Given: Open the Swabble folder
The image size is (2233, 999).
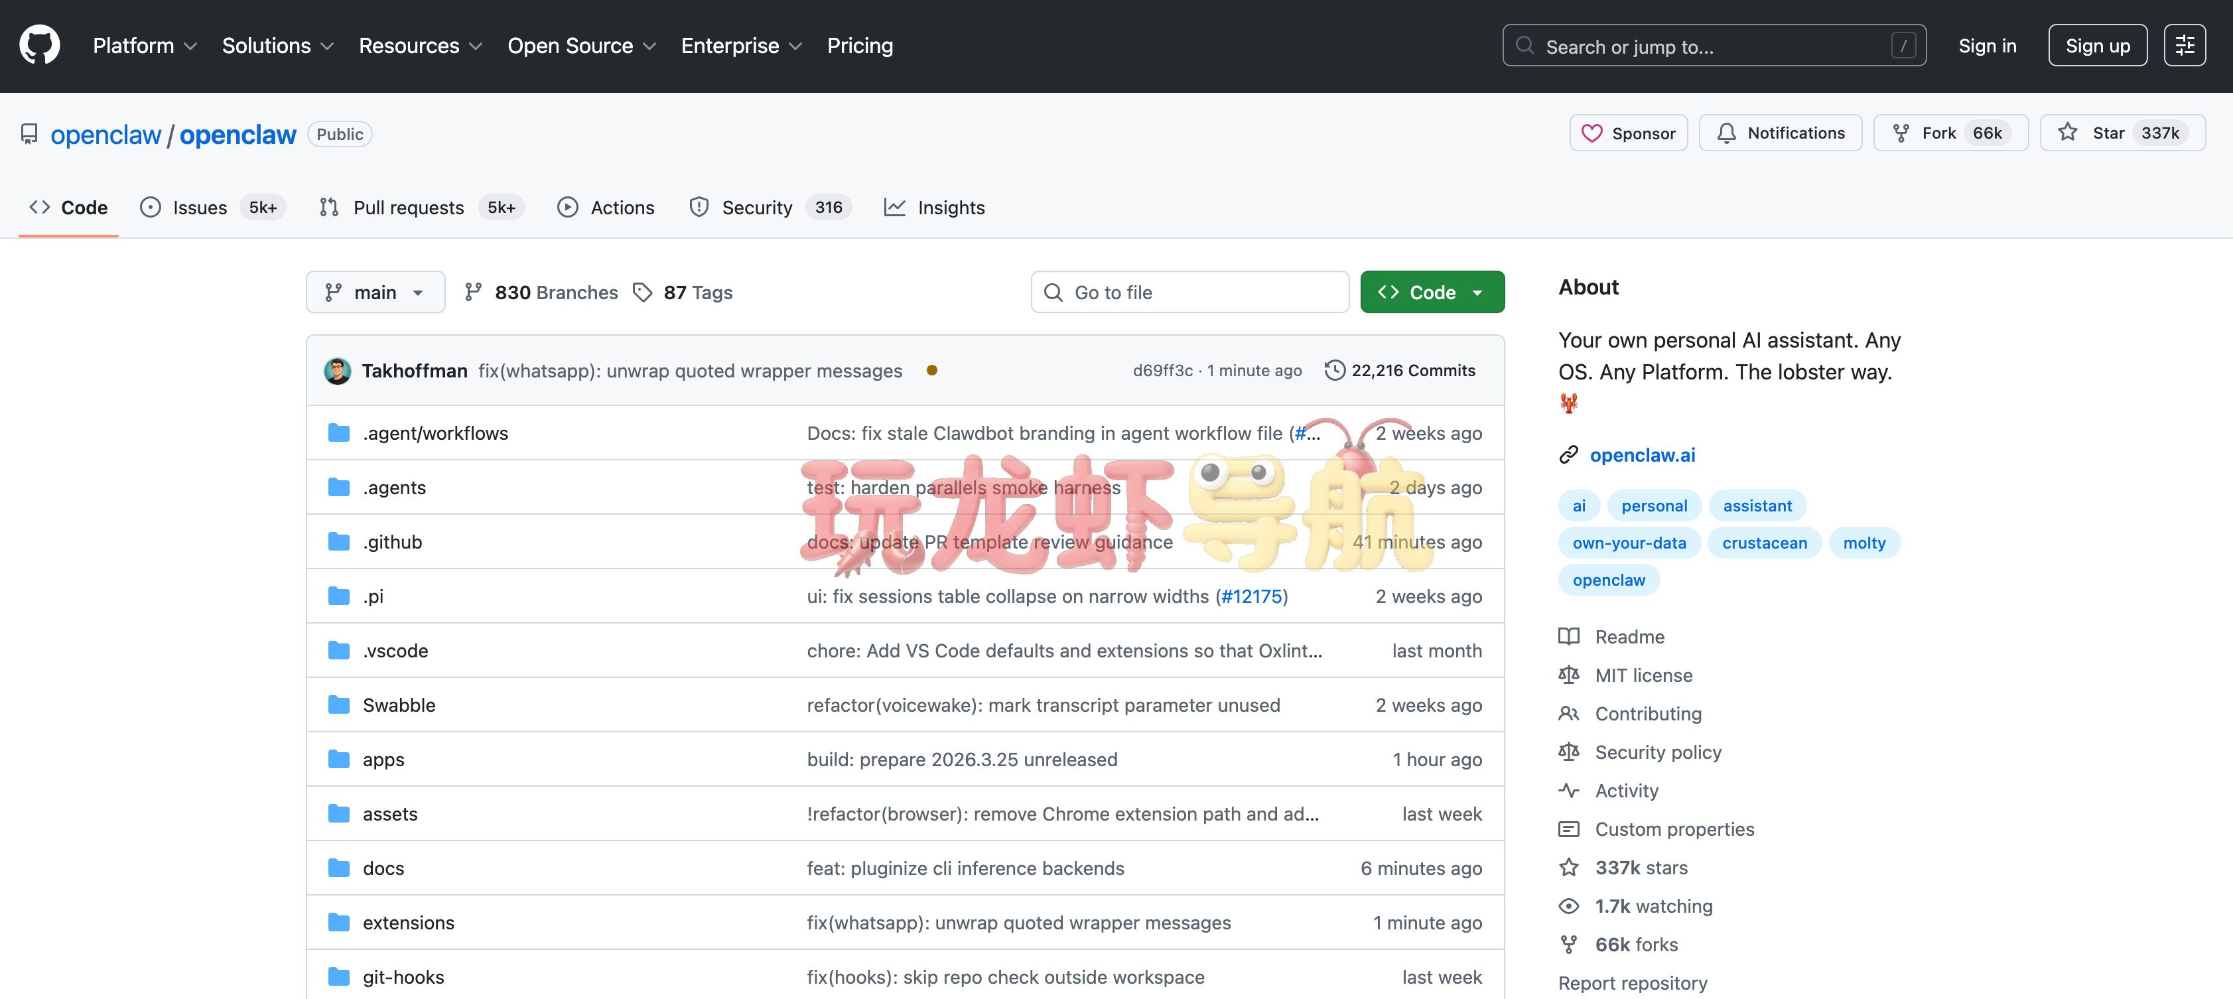Looking at the screenshot, I should point(399,705).
